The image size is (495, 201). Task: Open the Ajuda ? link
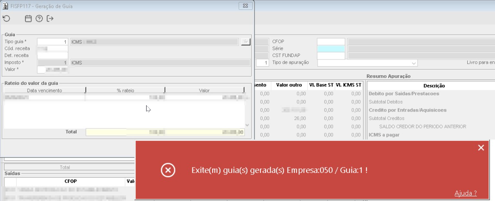tap(466, 193)
